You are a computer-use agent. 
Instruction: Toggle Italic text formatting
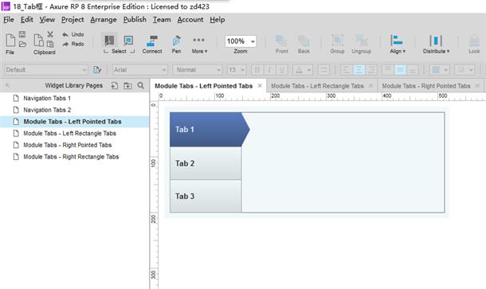tap(269, 70)
